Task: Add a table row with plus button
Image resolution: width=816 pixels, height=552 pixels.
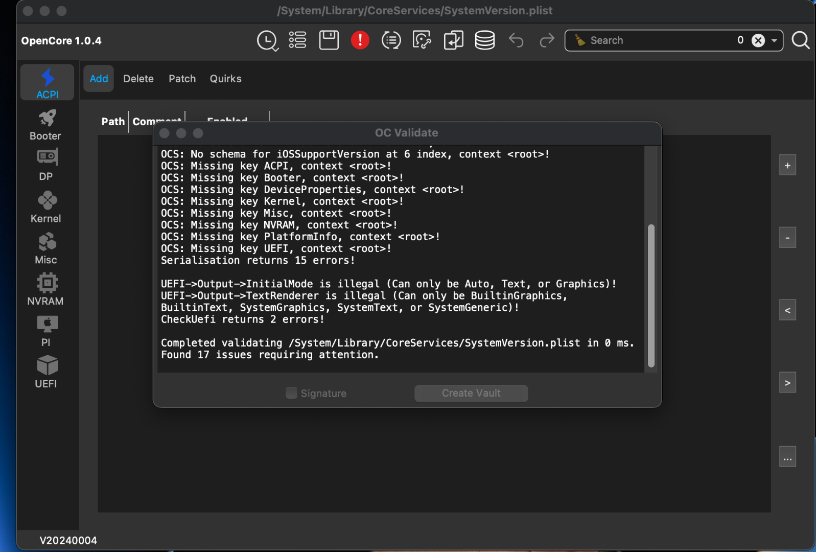Action: pos(787,166)
